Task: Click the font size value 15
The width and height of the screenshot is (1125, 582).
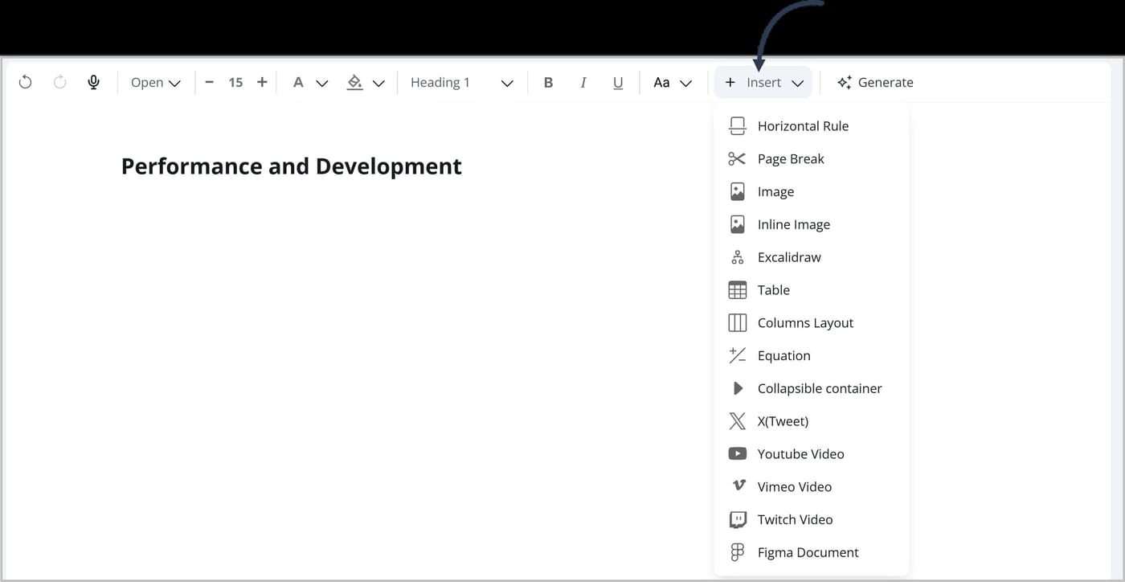Action: pos(235,82)
